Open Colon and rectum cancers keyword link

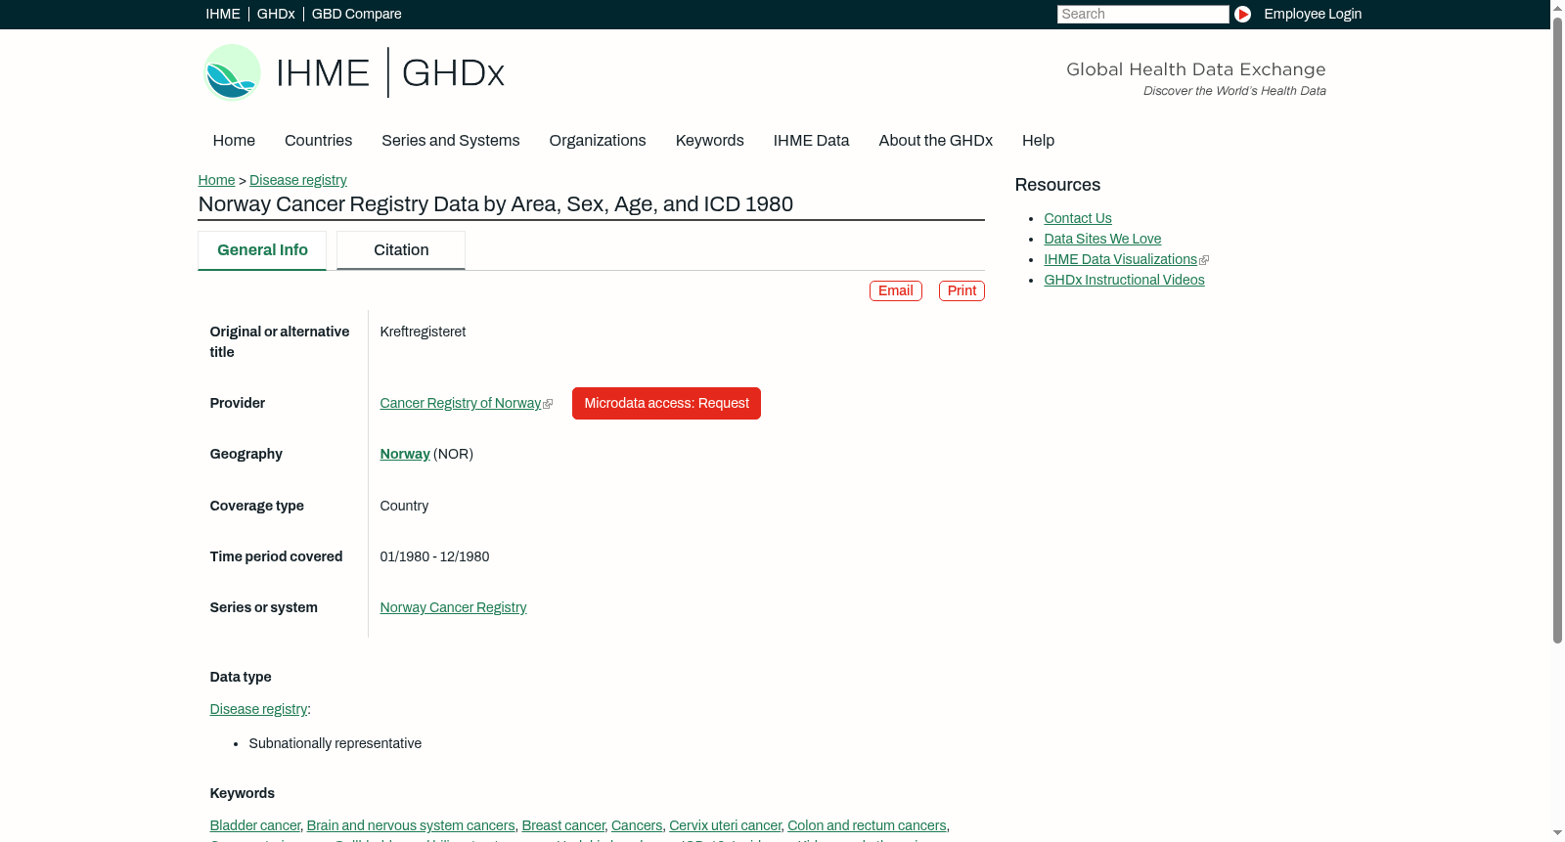point(867,826)
